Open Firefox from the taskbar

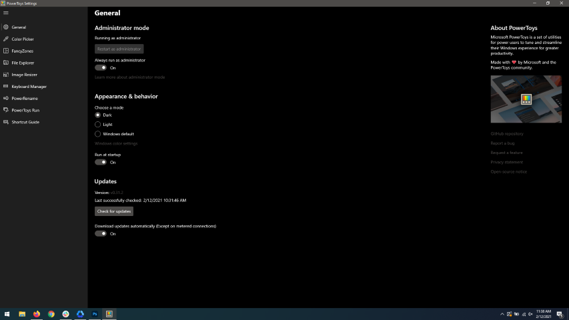coord(37,314)
